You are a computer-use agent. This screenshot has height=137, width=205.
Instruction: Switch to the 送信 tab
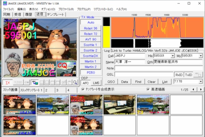tap(40, 14)
